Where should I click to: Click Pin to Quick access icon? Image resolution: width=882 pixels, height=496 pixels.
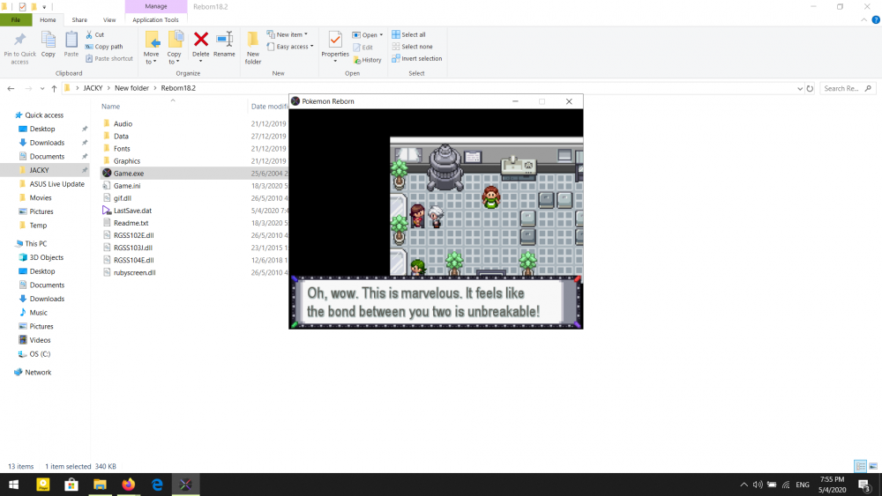[x=19, y=48]
